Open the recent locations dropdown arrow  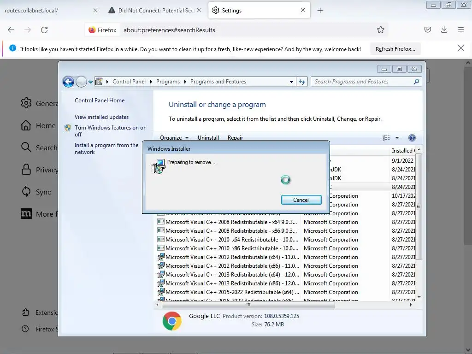pos(90,82)
